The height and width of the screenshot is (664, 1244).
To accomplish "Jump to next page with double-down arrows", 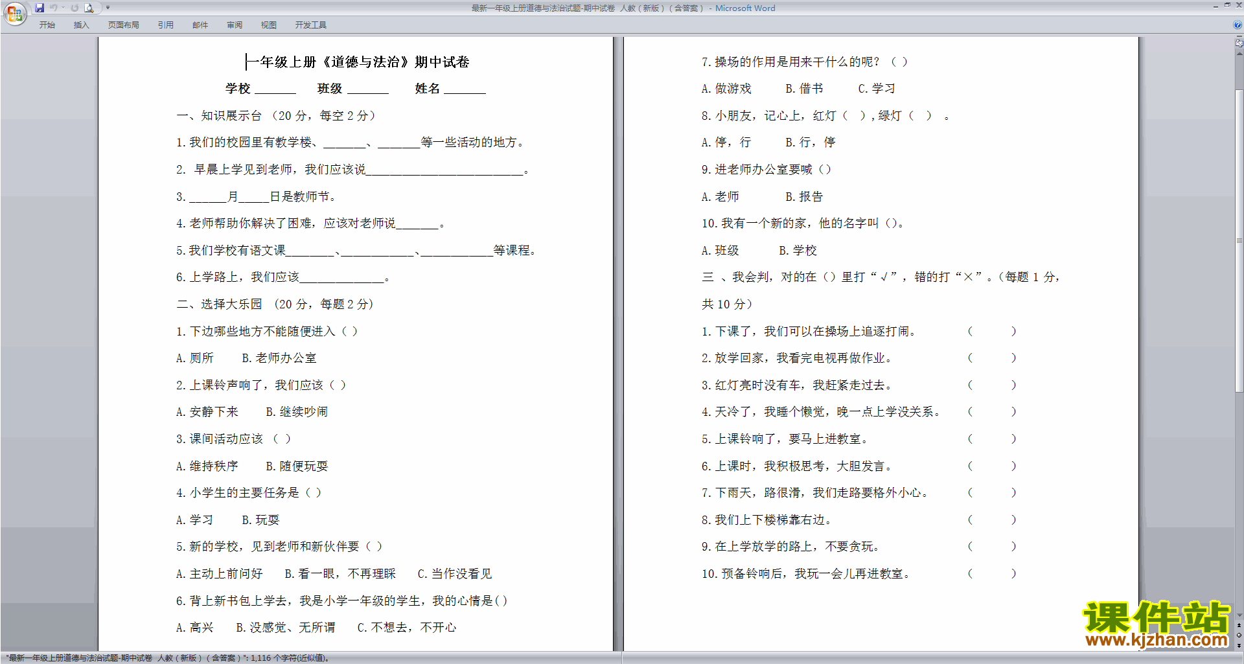I will (1239, 645).
